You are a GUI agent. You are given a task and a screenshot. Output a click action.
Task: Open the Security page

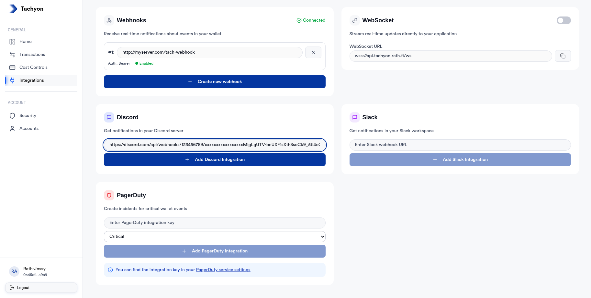click(x=28, y=115)
